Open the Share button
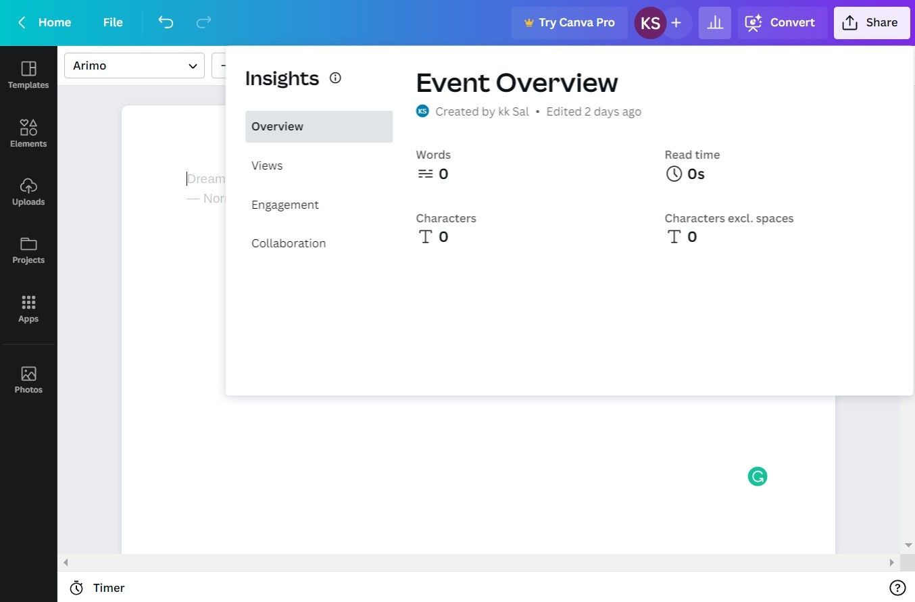 871,23
